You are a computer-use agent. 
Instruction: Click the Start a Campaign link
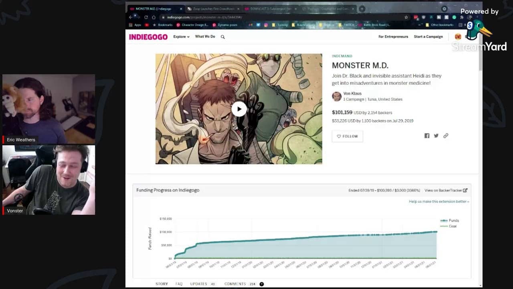(x=428, y=37)
